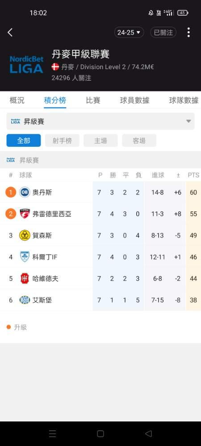201x446 pixels.
Task: Open 奧丹斯 OB team crest
Action: click(25, 192)
